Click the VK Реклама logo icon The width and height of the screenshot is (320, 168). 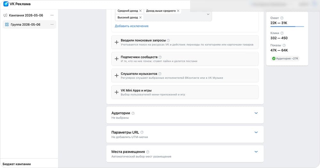click(6, 4)
